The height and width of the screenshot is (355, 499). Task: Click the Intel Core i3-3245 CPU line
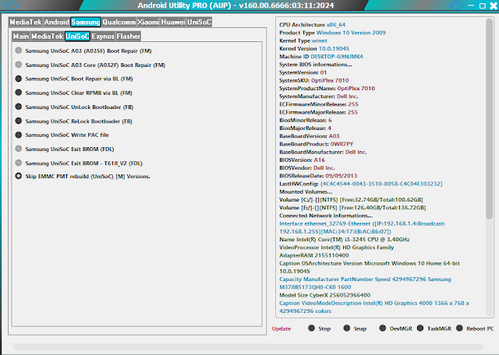tap(345, 239)
